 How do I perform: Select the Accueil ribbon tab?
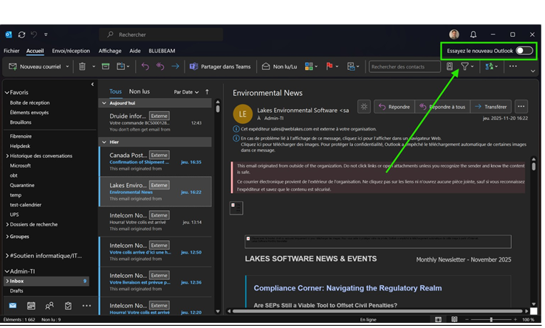pos(35,51)
